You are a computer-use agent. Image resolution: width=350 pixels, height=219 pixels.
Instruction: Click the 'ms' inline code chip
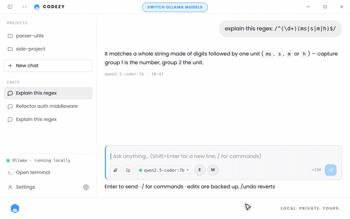(x=268, y=54)
